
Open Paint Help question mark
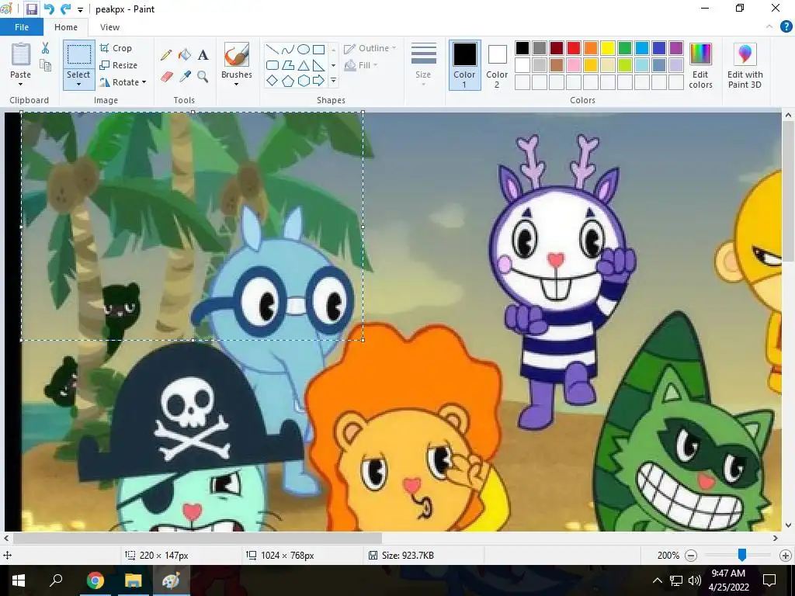(x=786, y=27)
